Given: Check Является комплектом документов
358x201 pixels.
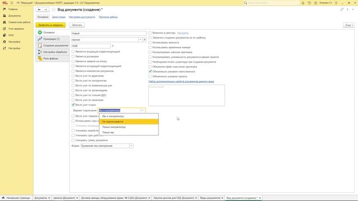Looking at the screenshot, I should point(73,71).
